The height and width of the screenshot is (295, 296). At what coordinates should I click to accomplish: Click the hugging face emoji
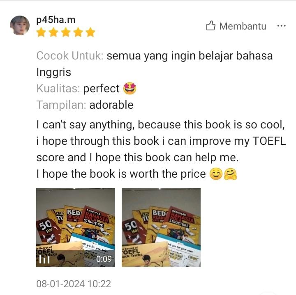pyautogui.click(x=230, y=174)
